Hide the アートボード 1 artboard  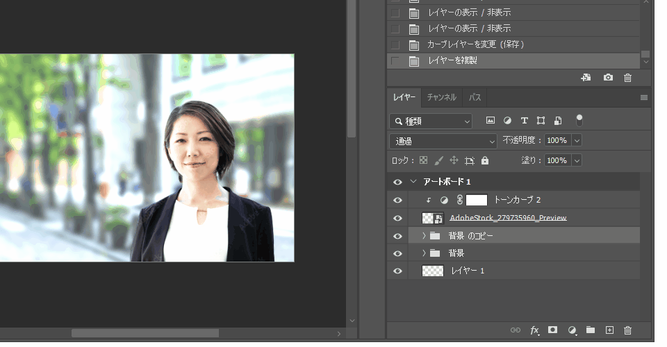pos(397,182)
